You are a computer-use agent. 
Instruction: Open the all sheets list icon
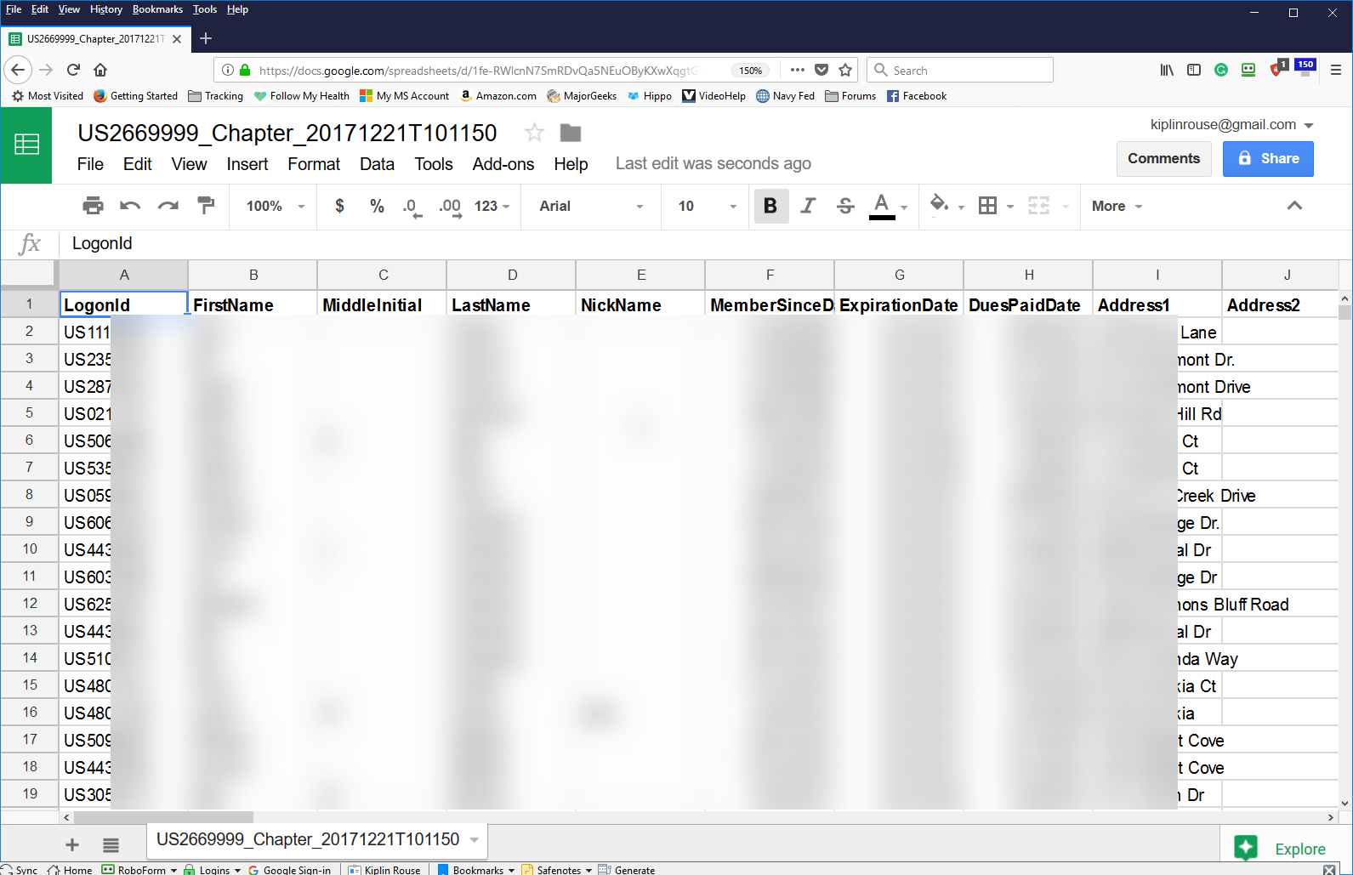[x=111, y=844]
